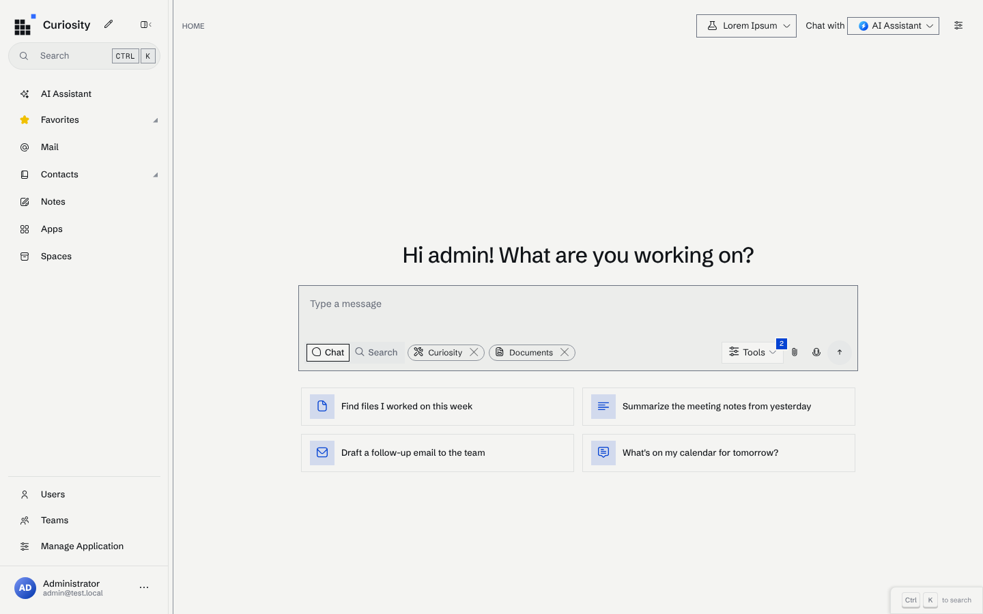
Task: Open the Administrator account options ellipsis
Action: coord(144,587)
